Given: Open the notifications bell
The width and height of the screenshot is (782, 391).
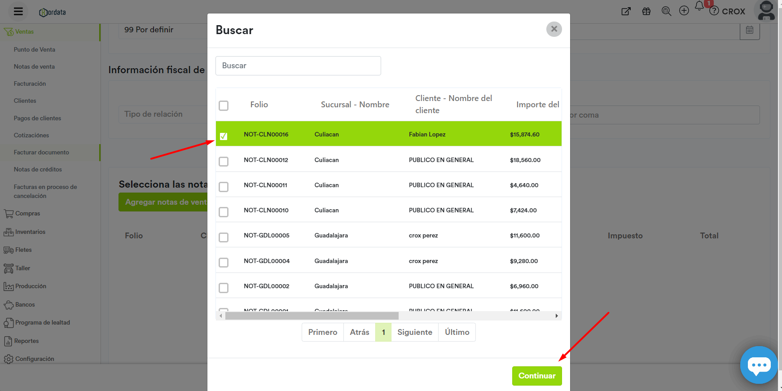Looking at the screenshot, I should pyautogui.click(x=699, y=6).
